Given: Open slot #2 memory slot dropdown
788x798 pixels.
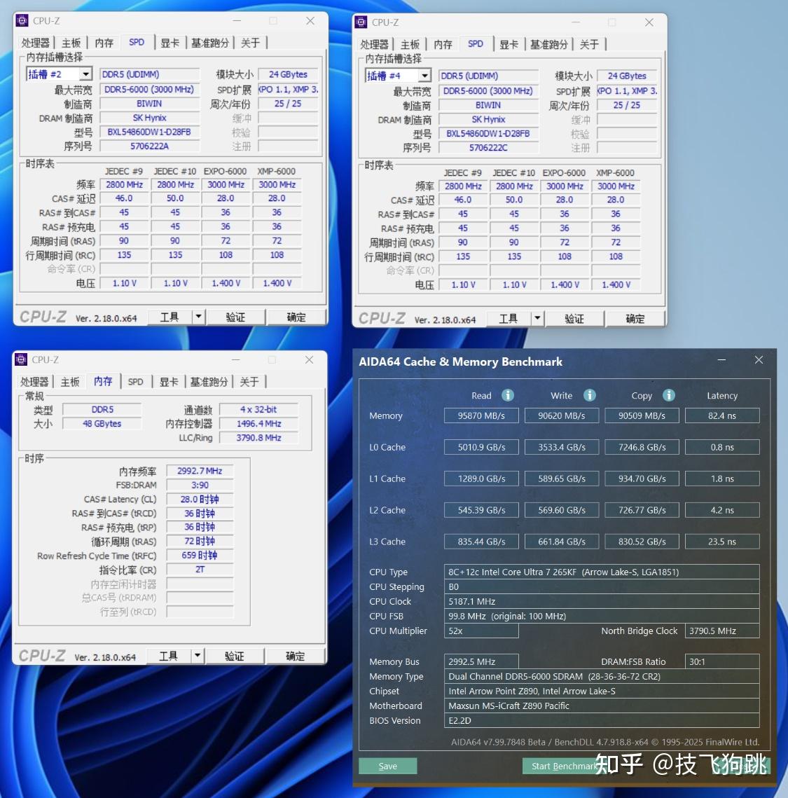Looking at the screenshot, I should pyautogui.click(x=86, y=74).
